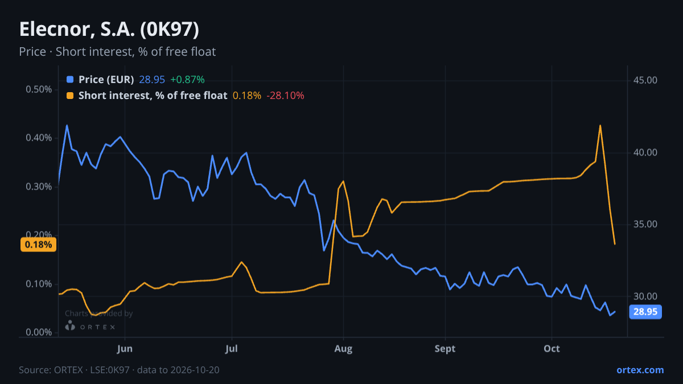
Task: Click the 45.00 right axis label
Action: [x=645, y=80]
